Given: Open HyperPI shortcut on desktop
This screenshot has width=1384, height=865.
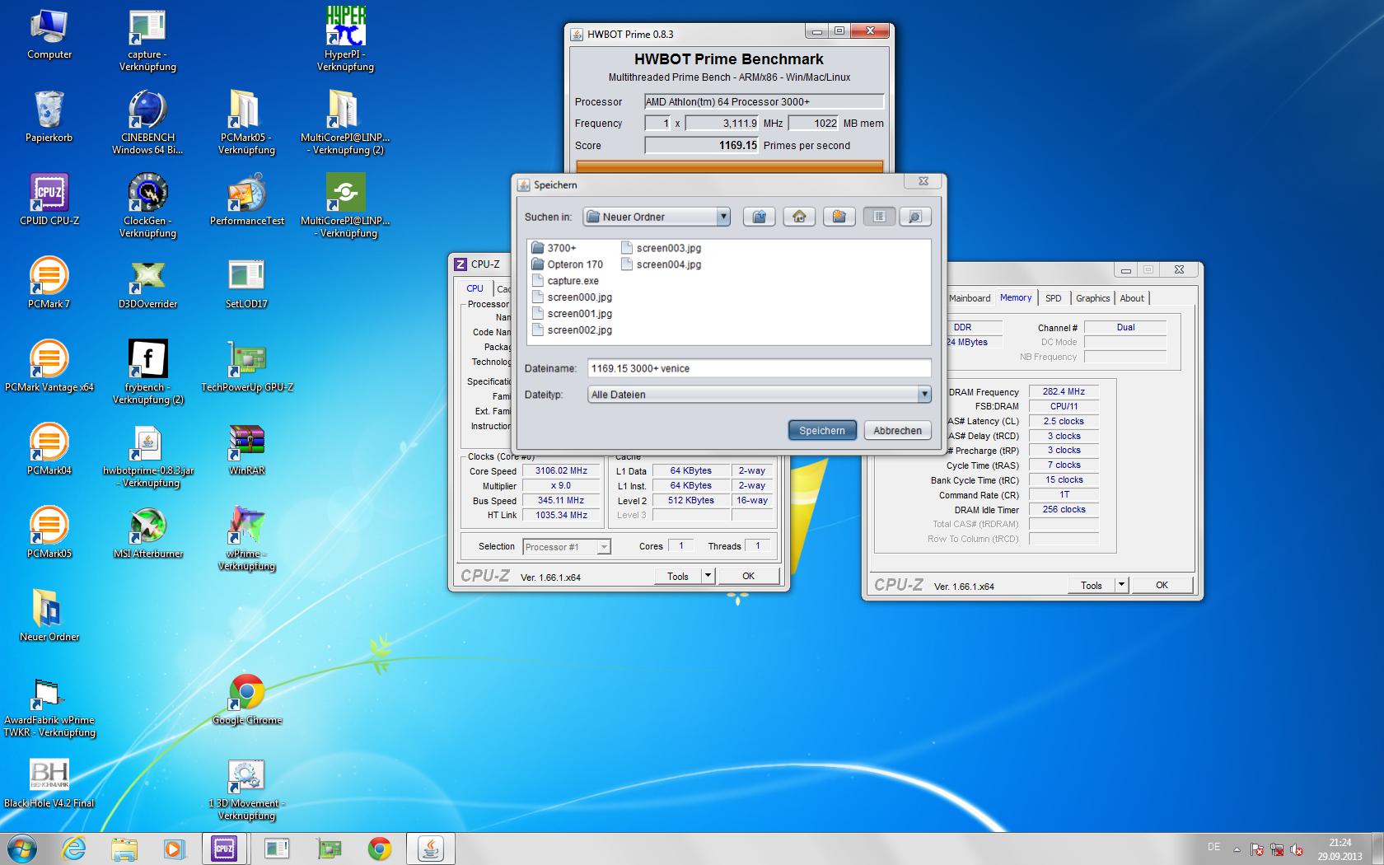Looking at the screenshot, I should pyautogui.click(x=346, y=40).
